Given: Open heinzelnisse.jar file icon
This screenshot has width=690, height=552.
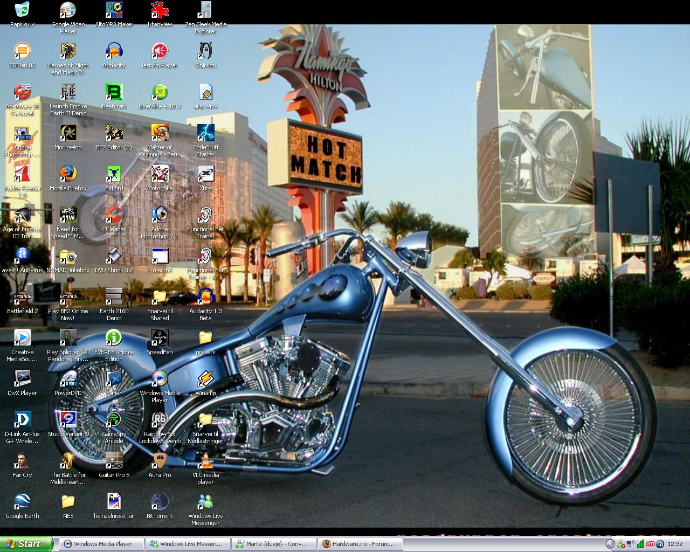Looking at the screenshot, I should (x=114, y=506).
